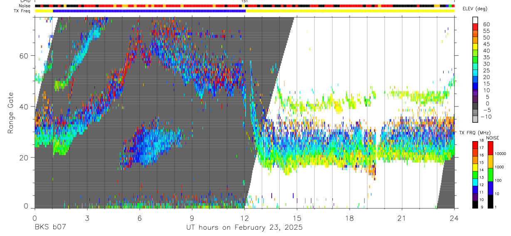This screenshot has height=236, width=511.
Task: Select red top swatch of TX FRQ scale
Action: pos(475,145)
